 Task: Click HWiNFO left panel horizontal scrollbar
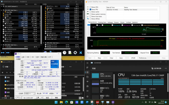click(x=15, y=49)
